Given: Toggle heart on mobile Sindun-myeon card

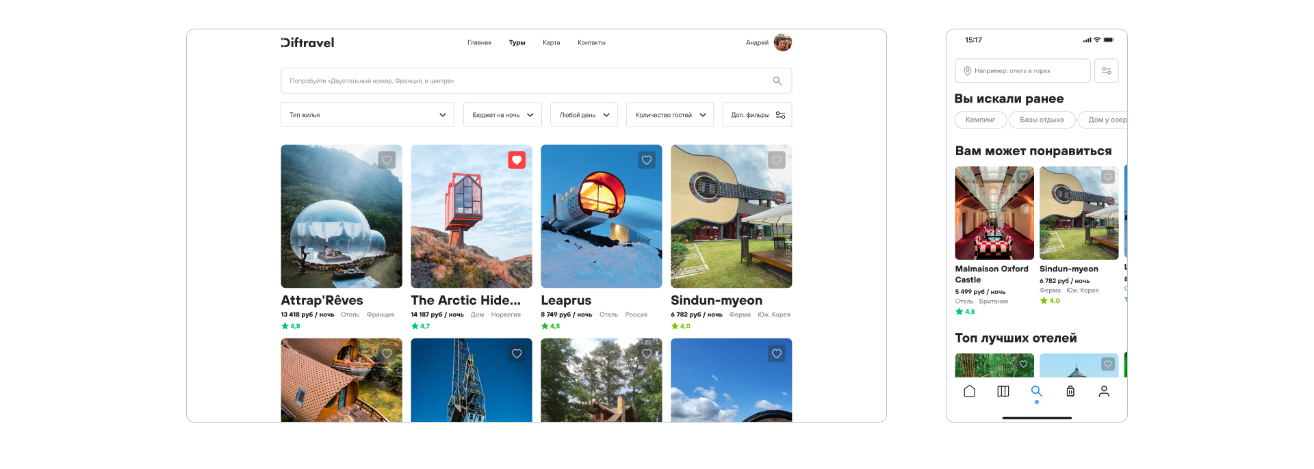Looking at the screenshot, I should [1108, 176].
